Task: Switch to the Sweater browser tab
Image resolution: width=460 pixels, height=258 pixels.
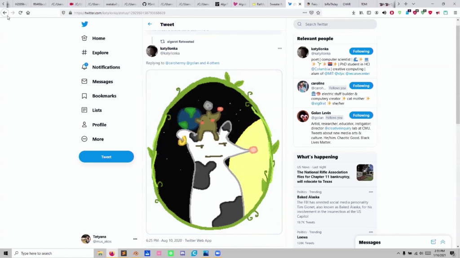Action: pos(276,4)
